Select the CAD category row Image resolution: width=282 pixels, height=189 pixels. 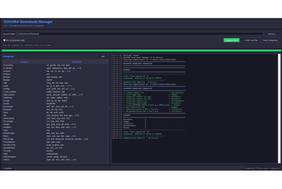55,83
